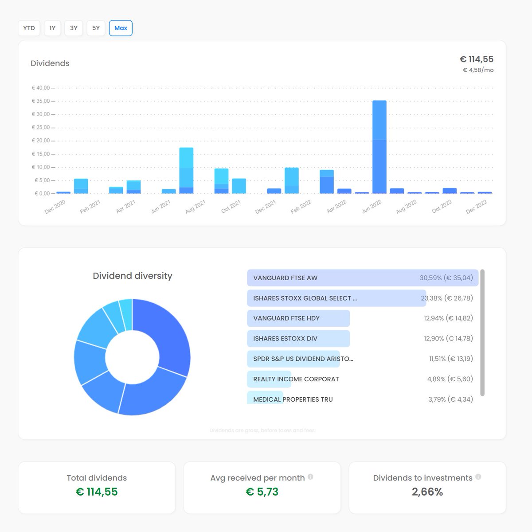
Task: Click the 12,94% (€ 14,82) value
Action: pos(448,318)
